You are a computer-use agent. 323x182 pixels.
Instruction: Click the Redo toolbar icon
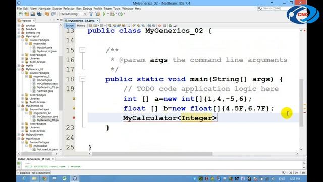[53, 14]
